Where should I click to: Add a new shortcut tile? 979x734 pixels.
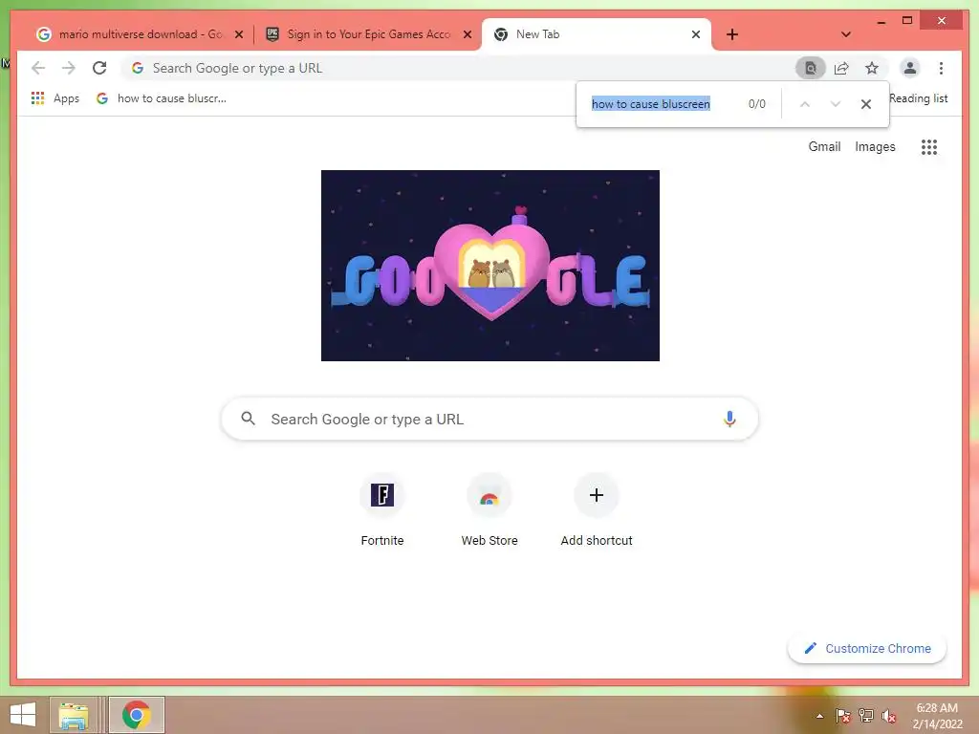(x=597, y=511)
